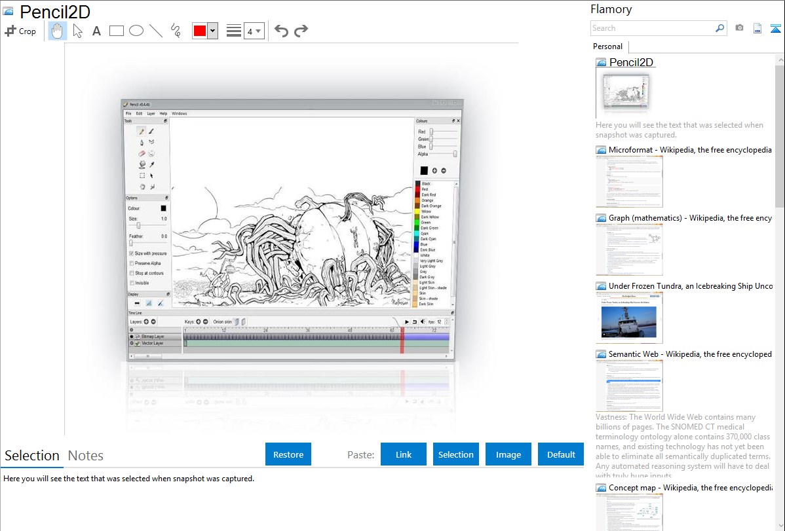Select the ellipse shape tool
This screenshot has width=785, height=531.
tap(136, 31)
